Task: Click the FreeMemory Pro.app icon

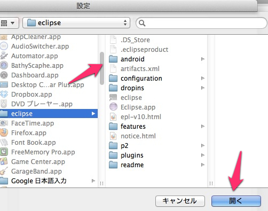Action: tap(4, 152)
